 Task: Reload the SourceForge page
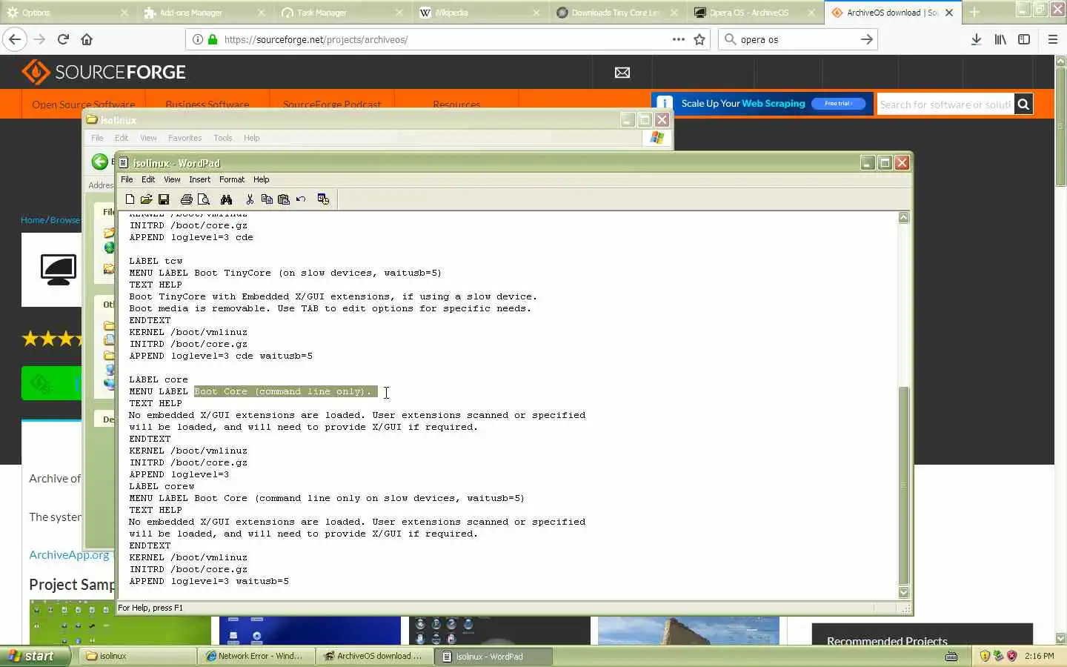coord(63,39)
